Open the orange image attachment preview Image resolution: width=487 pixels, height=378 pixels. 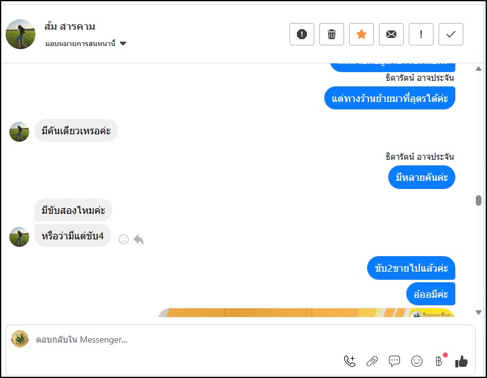(306, 312)
